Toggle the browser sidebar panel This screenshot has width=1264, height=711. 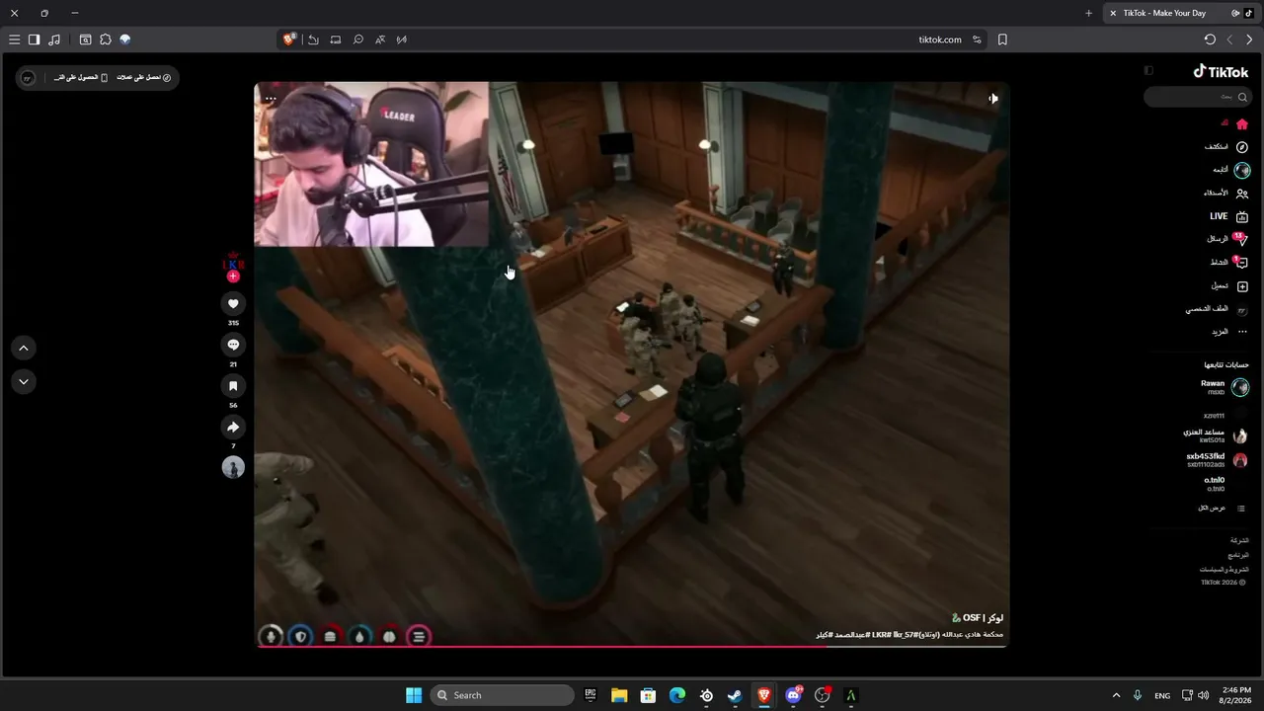point(34,39)
